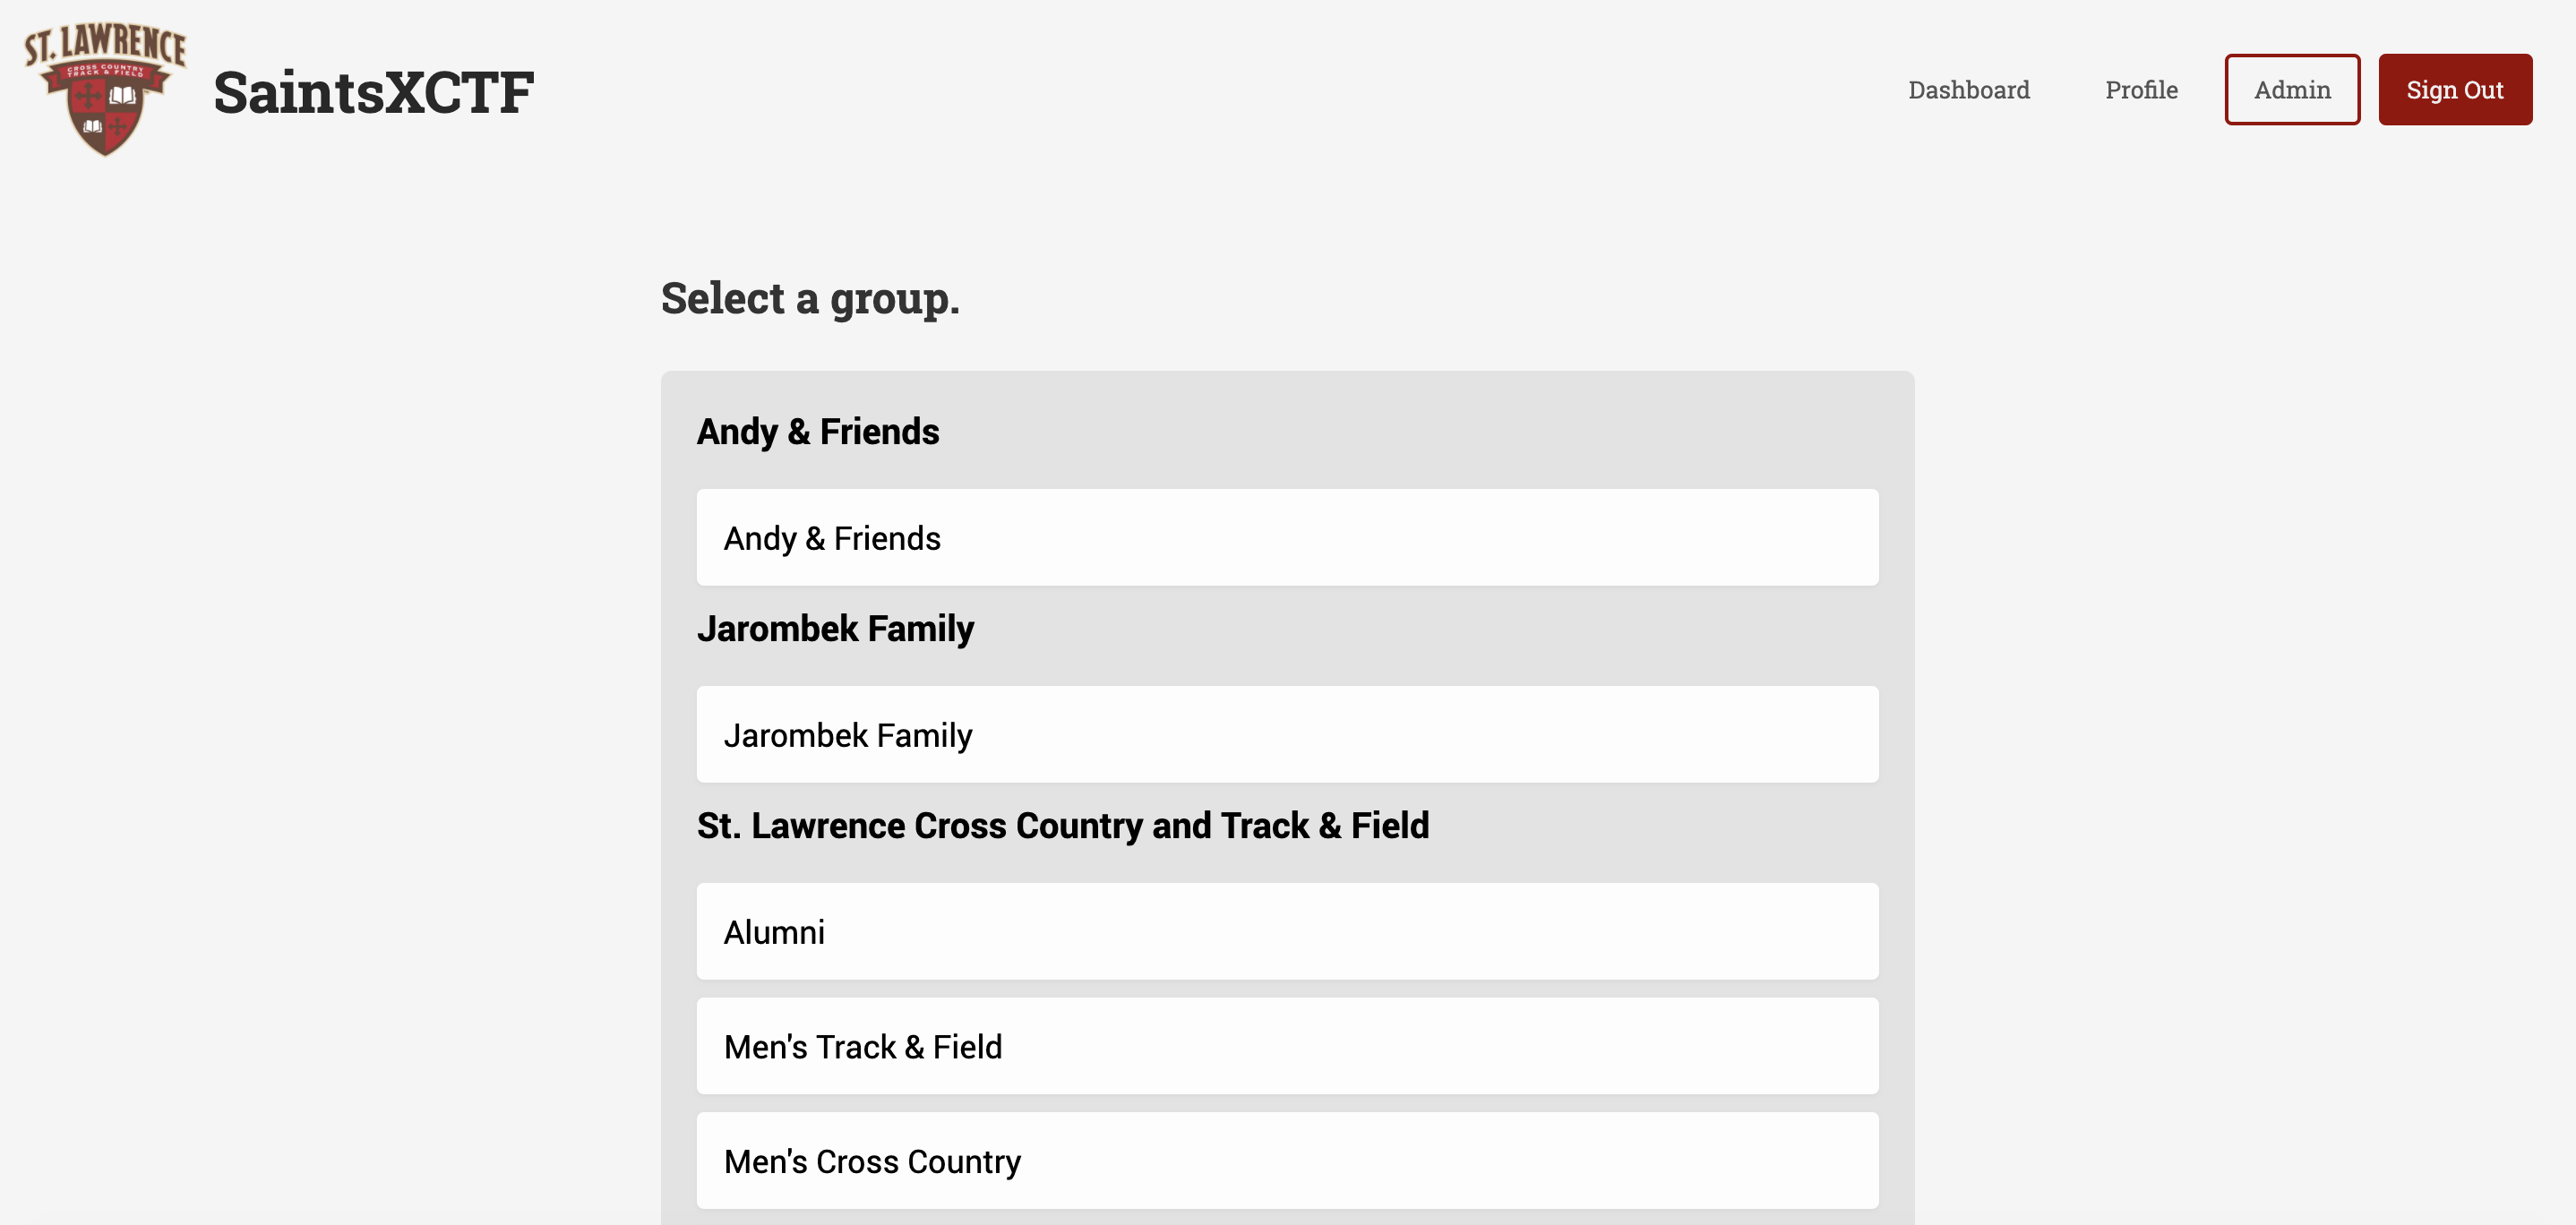Click the cross emblem on the shield logo
Viewport: 2576px width, 1225px height.
[x=89, y=96]
